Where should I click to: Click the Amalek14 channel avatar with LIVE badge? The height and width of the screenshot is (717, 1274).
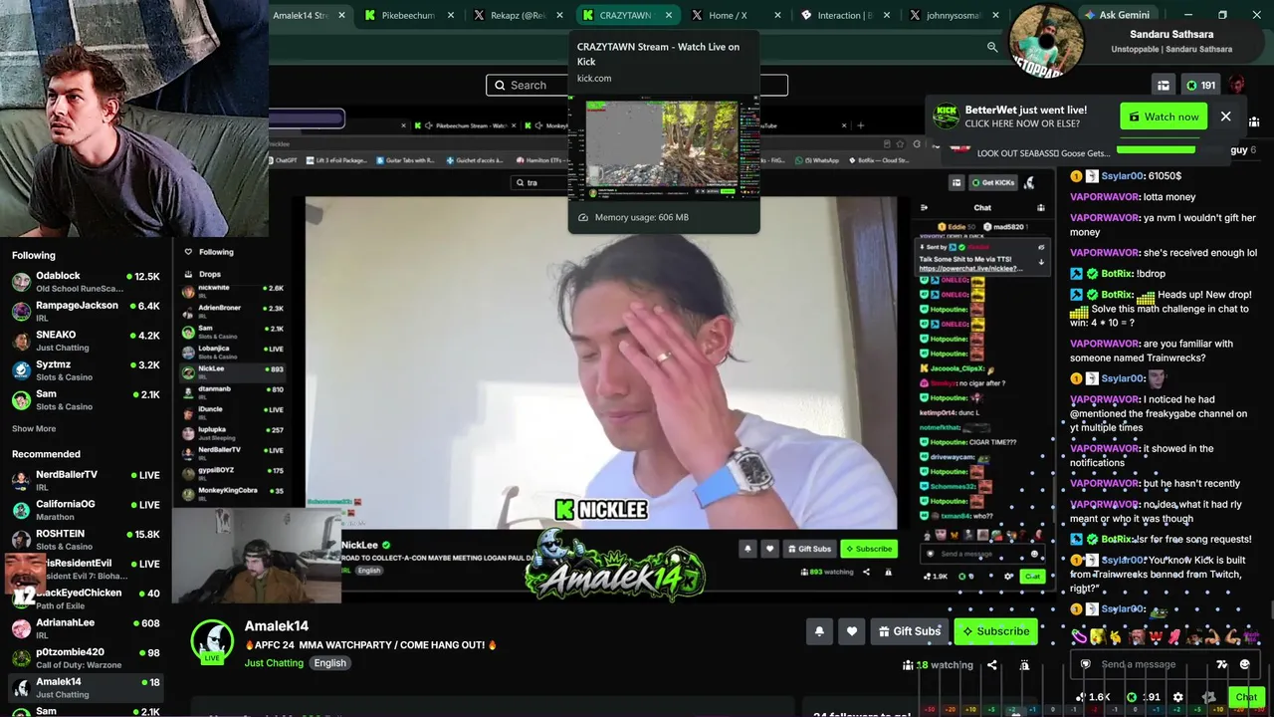(x=212, y=641)
